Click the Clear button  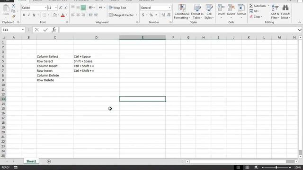(x=256, y=17)
